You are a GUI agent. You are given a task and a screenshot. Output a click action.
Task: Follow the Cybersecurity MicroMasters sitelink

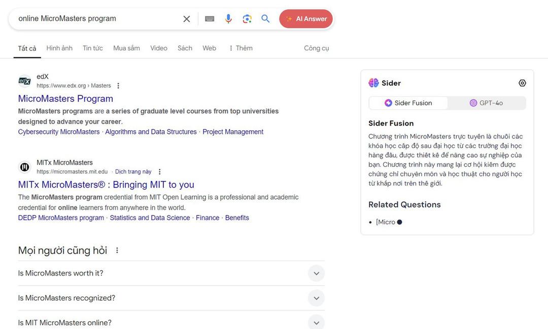[x=59, y=132]
